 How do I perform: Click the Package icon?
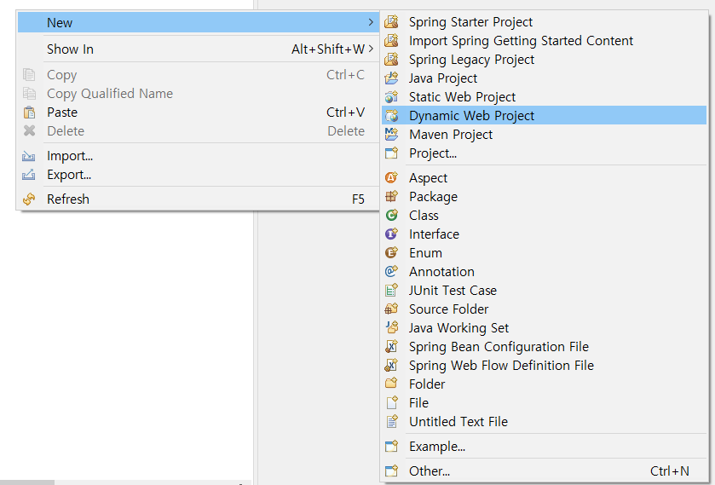point(391,196)
